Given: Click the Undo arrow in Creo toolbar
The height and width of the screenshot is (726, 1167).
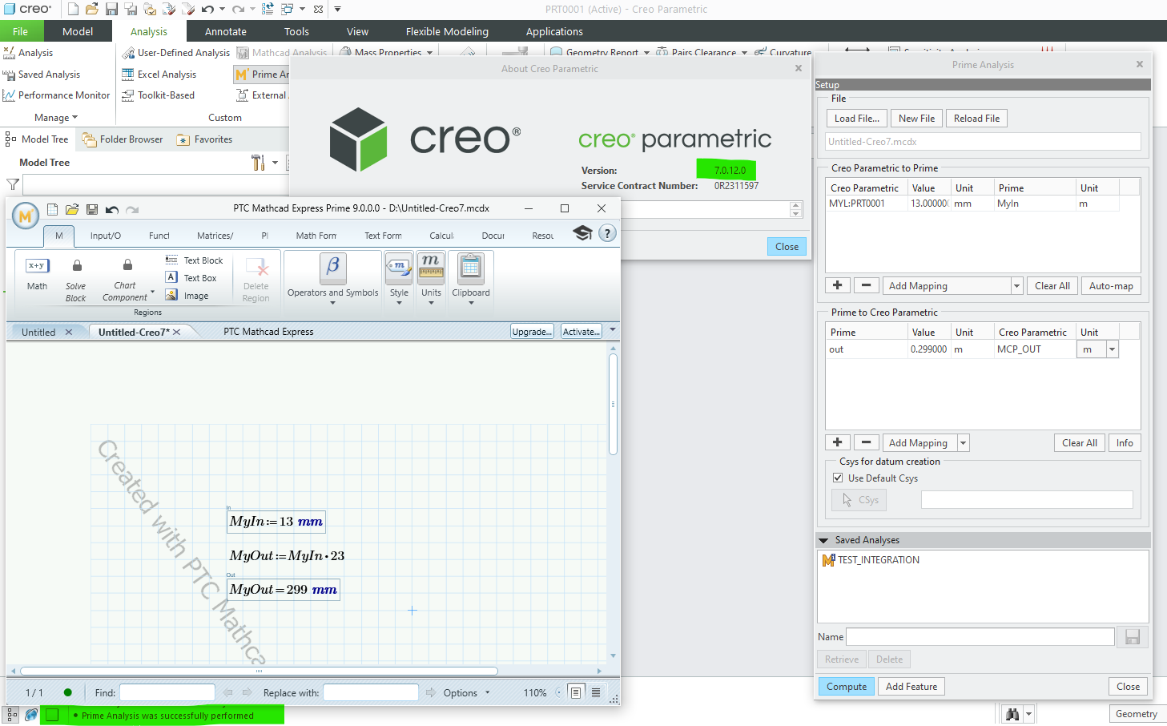Looking at the screenshot, I should pos(207,9).
